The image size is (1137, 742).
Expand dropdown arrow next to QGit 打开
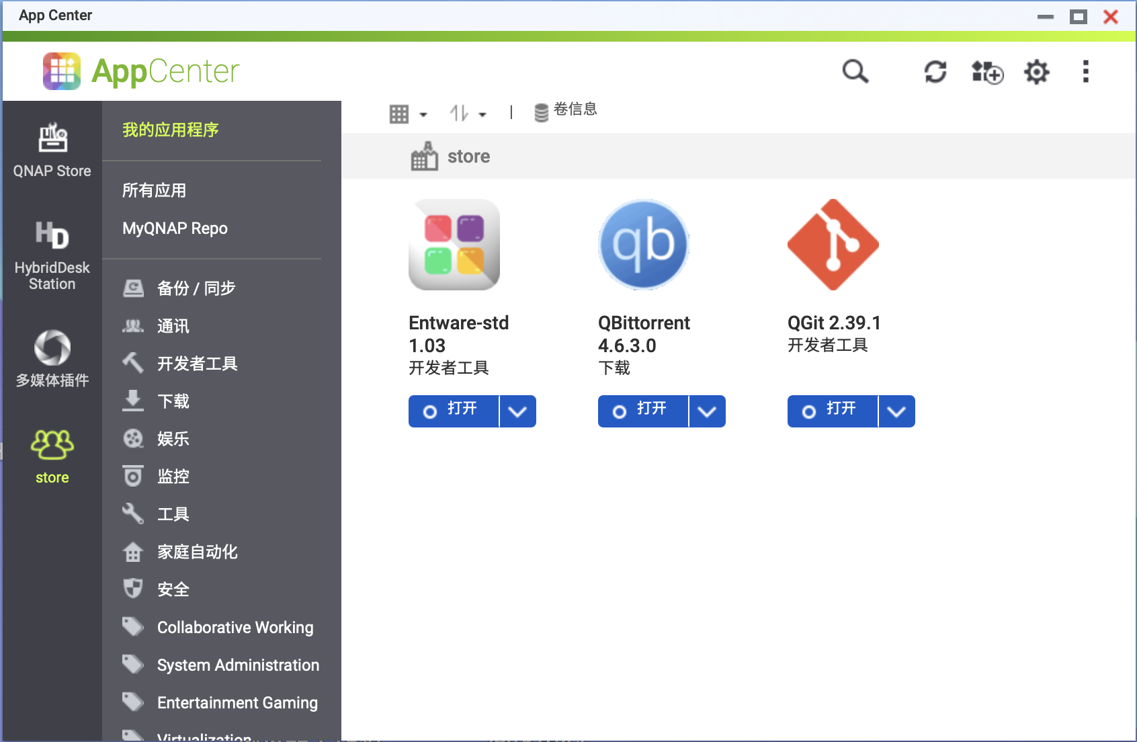tap(896, 411)
